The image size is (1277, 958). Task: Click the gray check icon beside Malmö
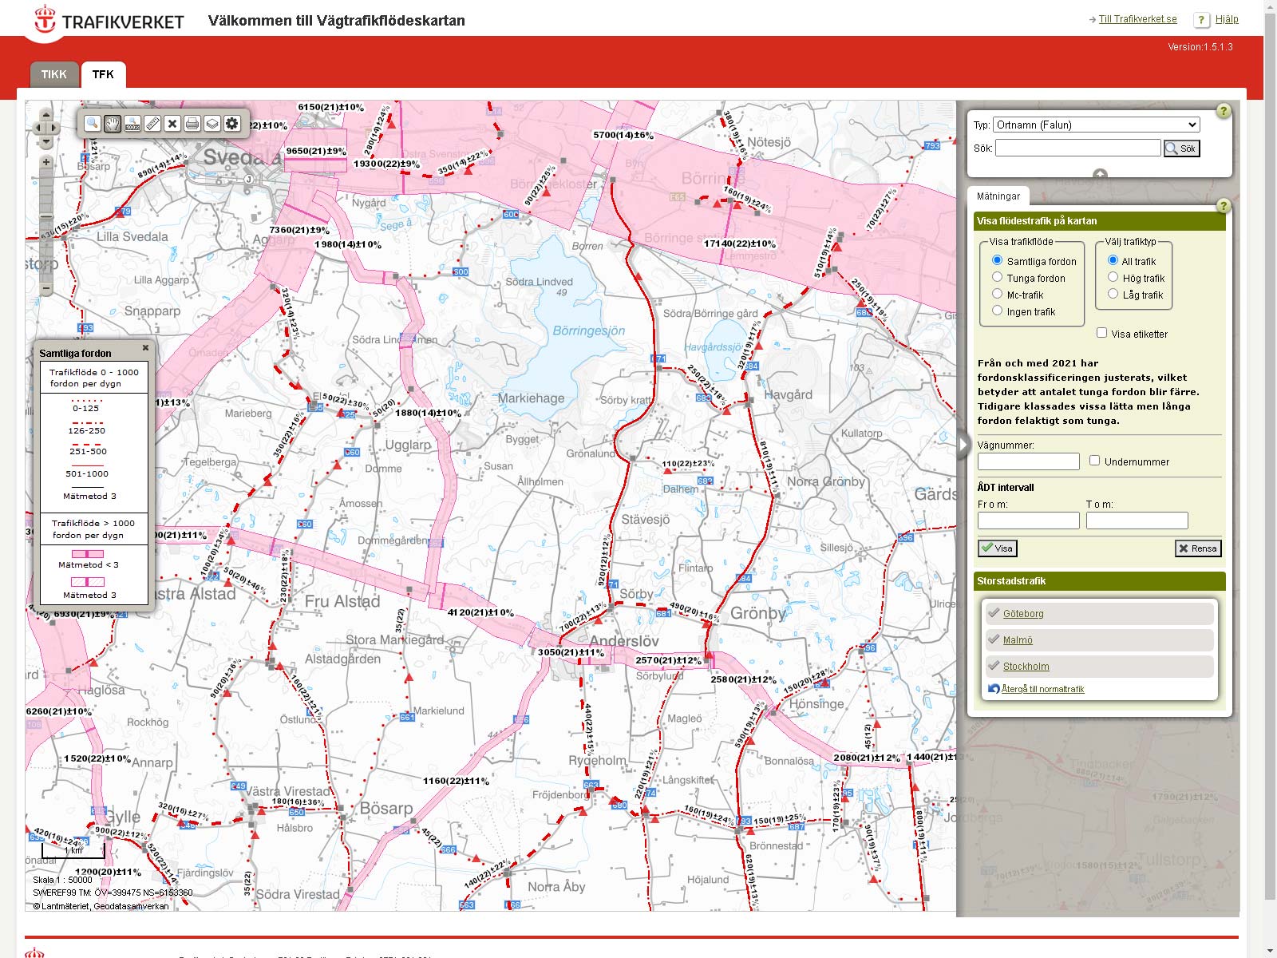pyautogui.click(x=994, y=639)
